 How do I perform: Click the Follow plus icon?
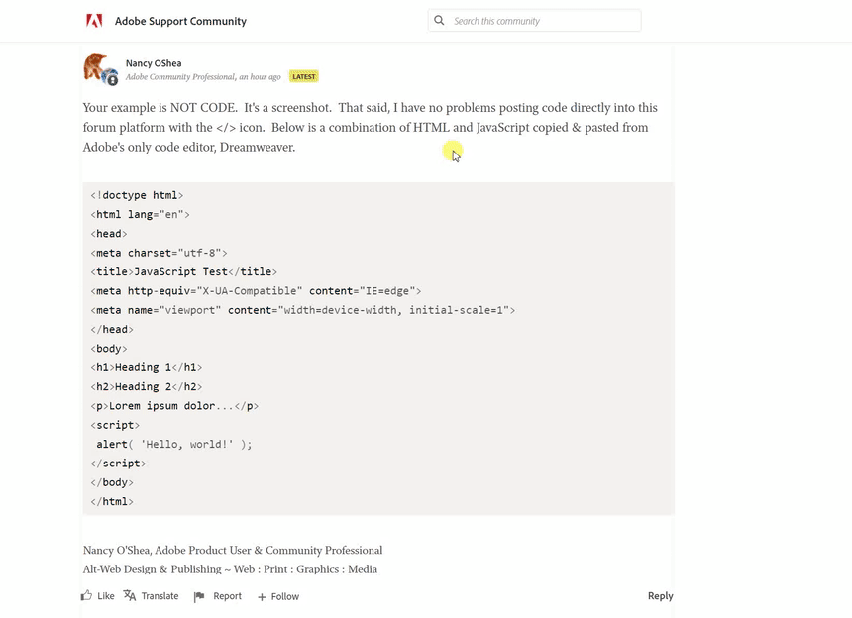pos(262,597)
